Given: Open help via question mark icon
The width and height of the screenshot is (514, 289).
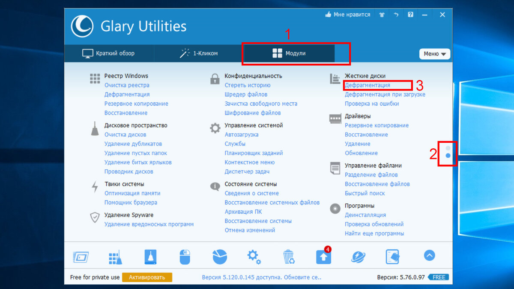Looking at the screenshot, I should click(x=410, y=15).
